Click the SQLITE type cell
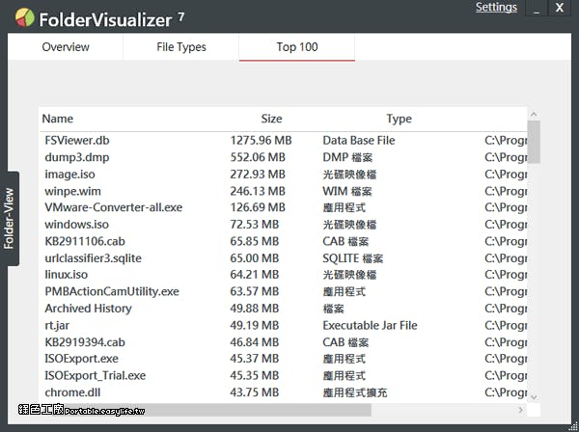 (352, 258)
